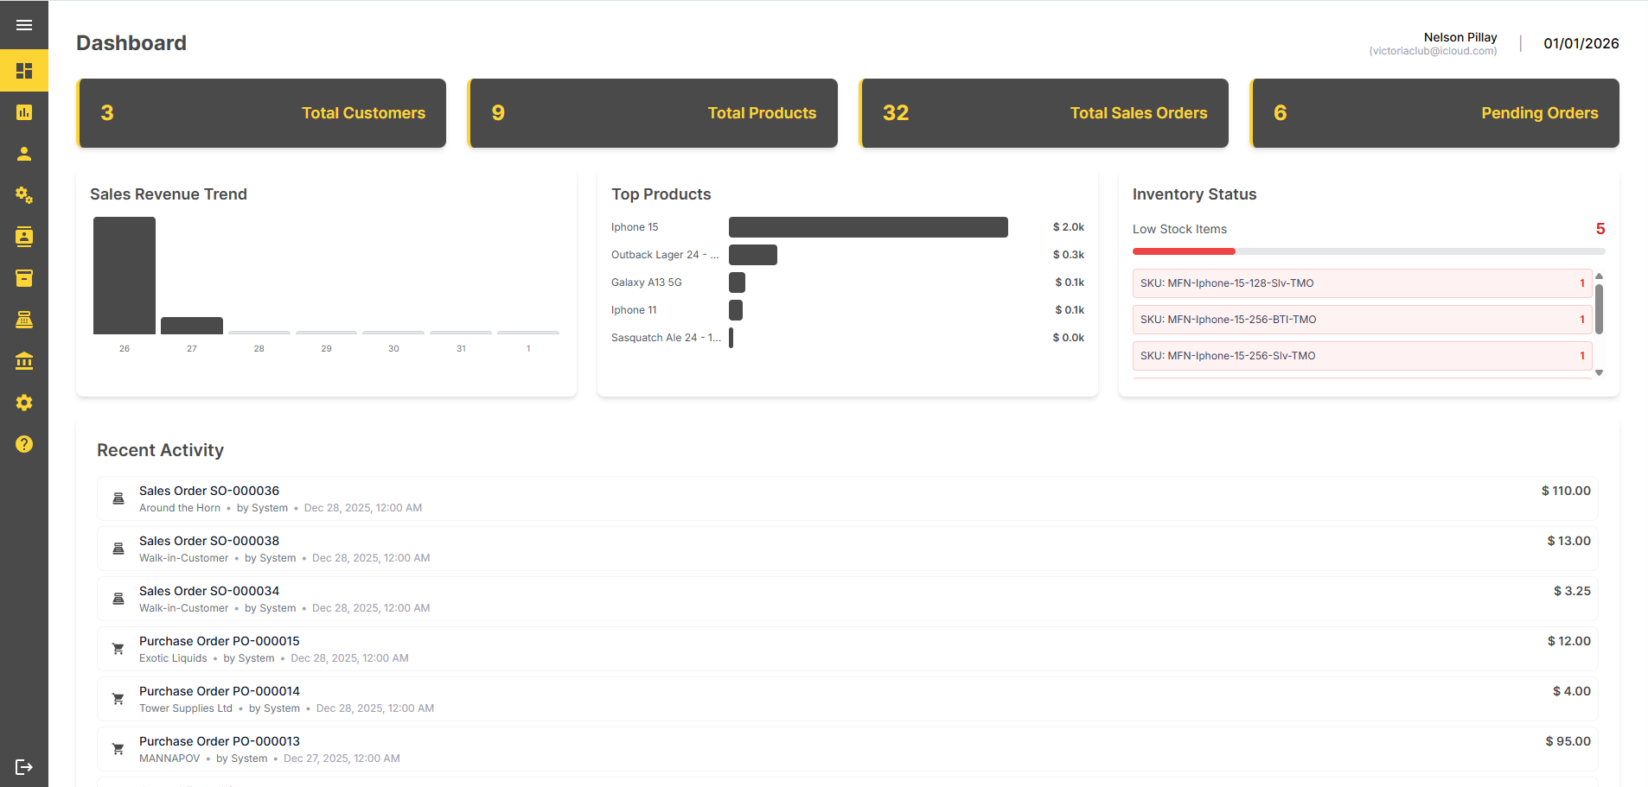This screenshot has width=1648, height=787.
Task: Click the scroll-up arrow in Inventory Status list
Action: point(1600,276)
